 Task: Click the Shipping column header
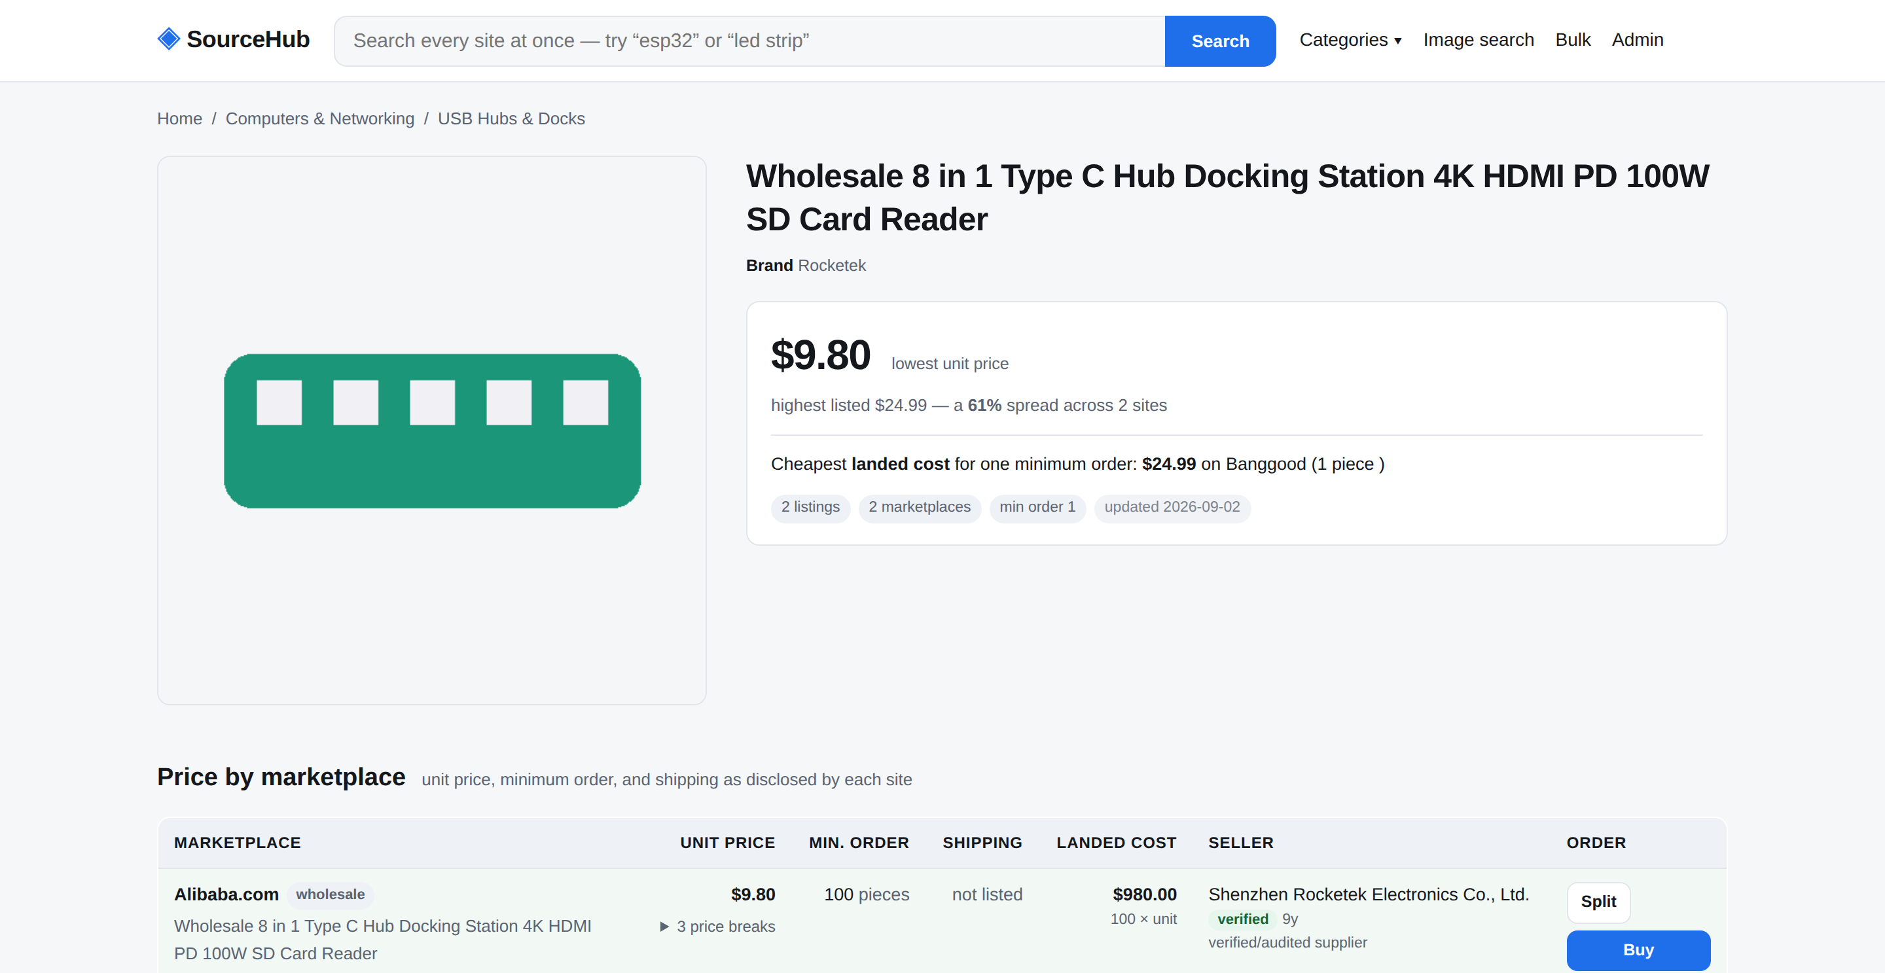tap(982, 843)
